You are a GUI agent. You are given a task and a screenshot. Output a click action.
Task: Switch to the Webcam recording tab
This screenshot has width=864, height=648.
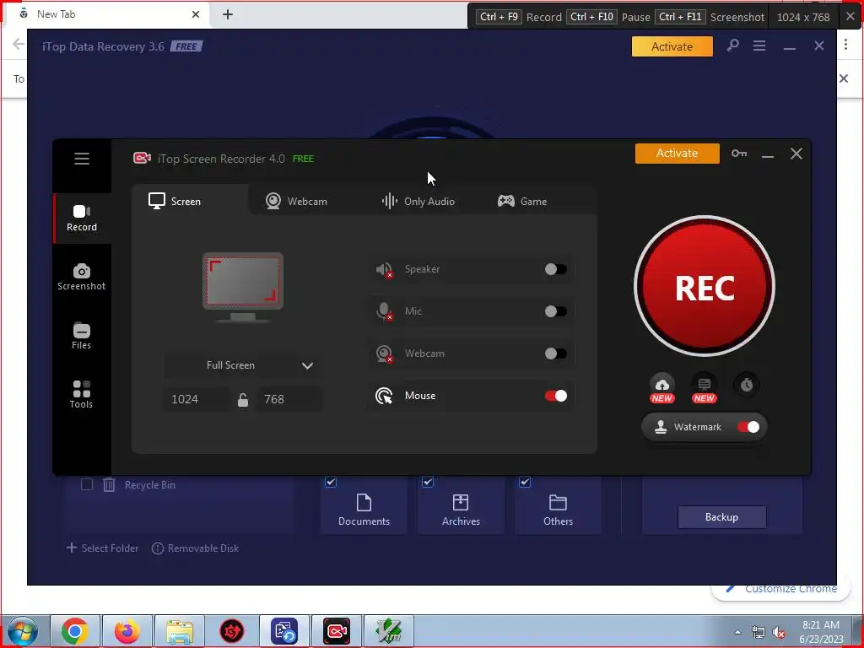point(296,201)
